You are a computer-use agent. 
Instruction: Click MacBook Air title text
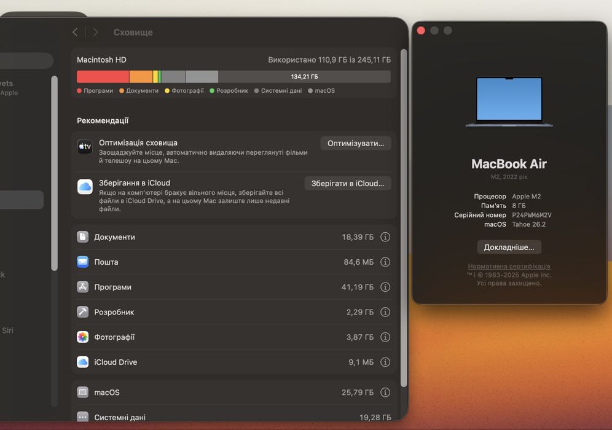pyautogui.click(x=509, y=164)
